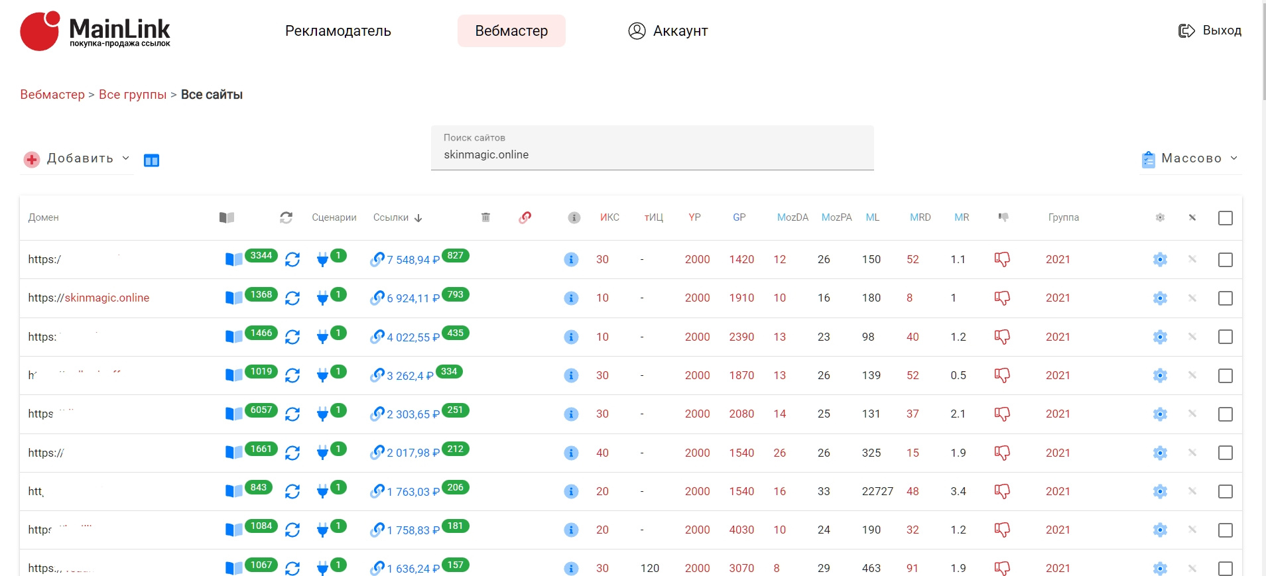Click link icon beside 6 924,11 ₽
Screen dimensions: 1266x576
tap(377, 298)
